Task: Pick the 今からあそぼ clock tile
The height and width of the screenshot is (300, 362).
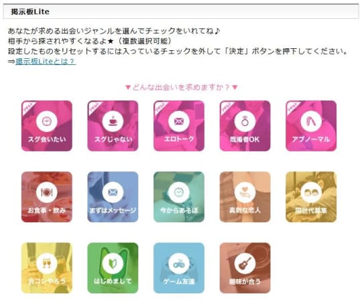Action: [x=179, y=197]
